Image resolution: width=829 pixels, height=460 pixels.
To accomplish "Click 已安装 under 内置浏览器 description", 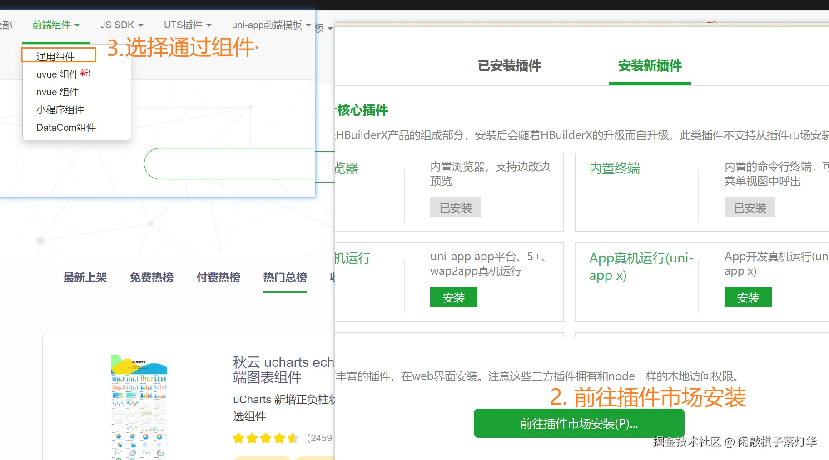I will 456,208.
